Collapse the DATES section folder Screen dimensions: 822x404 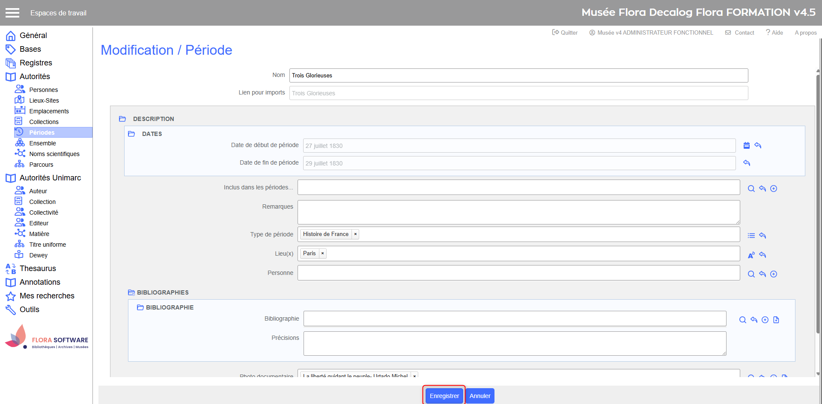[x=131, y=134]
